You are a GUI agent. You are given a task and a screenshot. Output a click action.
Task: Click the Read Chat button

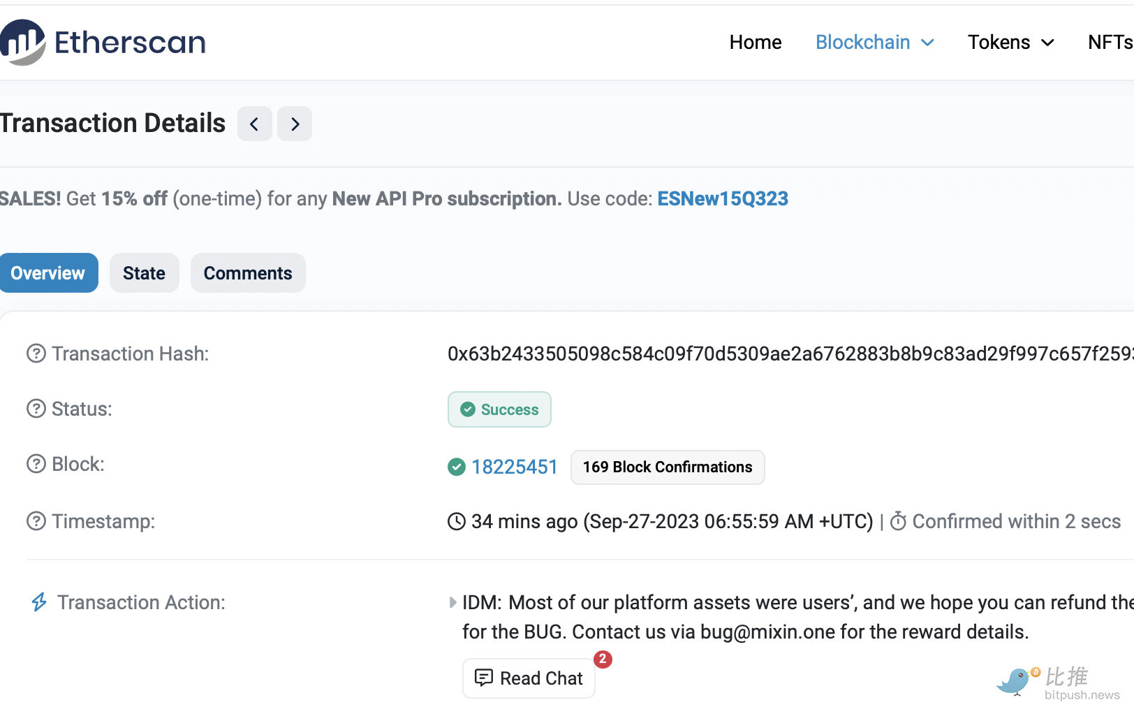point(529,678)
